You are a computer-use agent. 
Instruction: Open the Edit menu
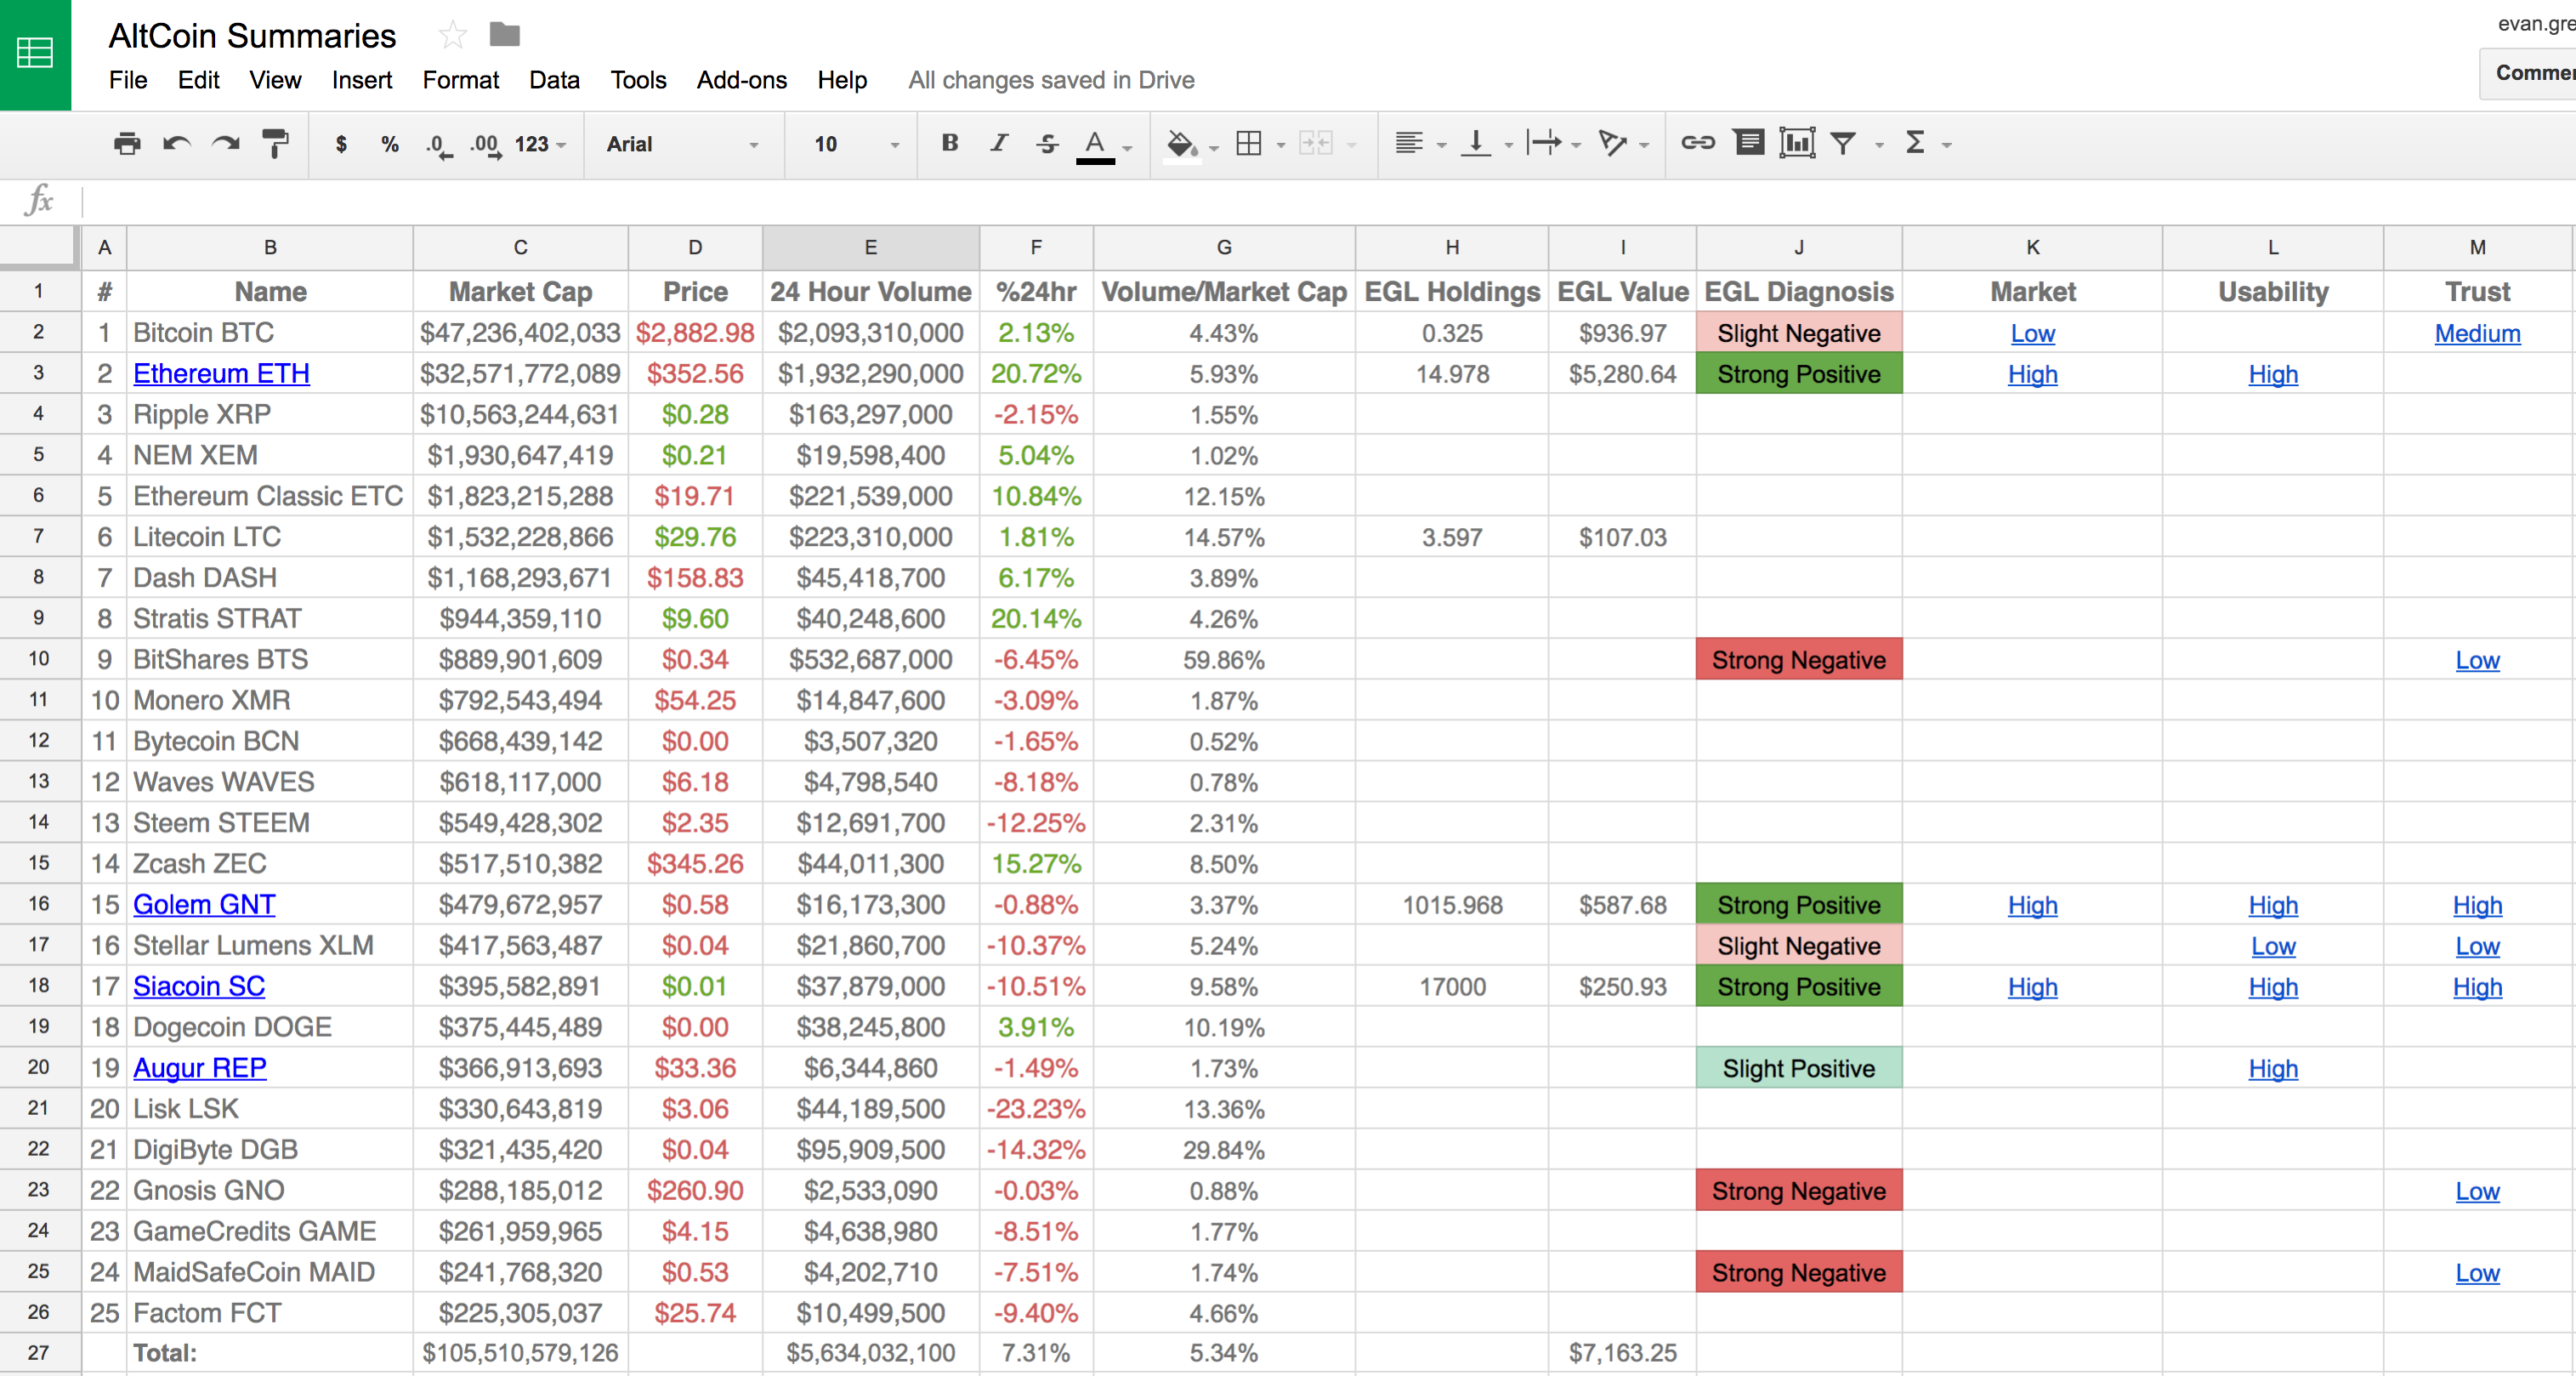pyautogui.click(x=198, y=80)
